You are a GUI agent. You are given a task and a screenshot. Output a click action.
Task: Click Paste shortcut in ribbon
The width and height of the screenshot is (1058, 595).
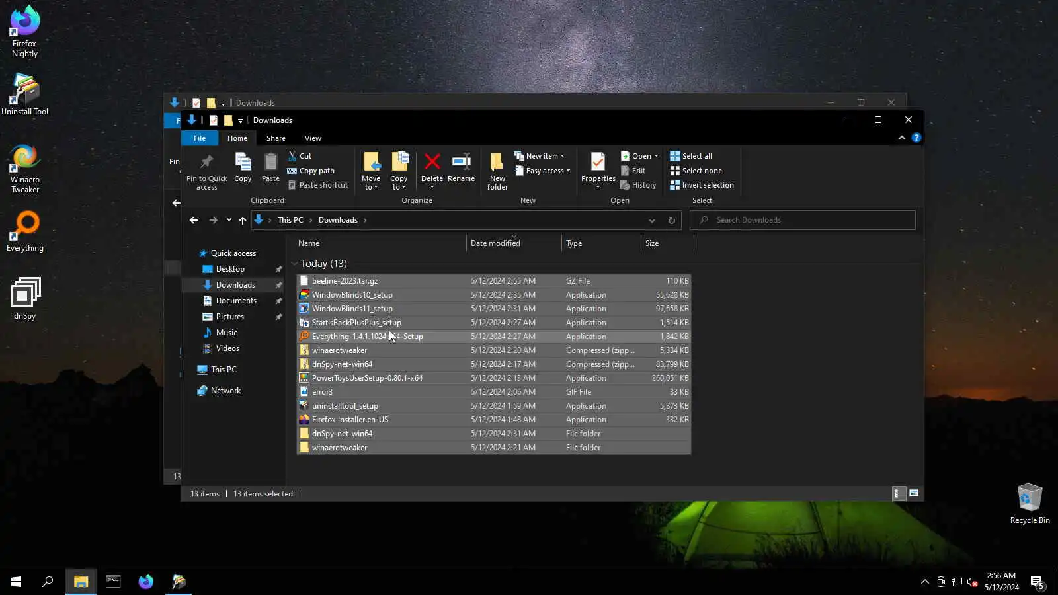pyautogui.click(x=317, y=185)
